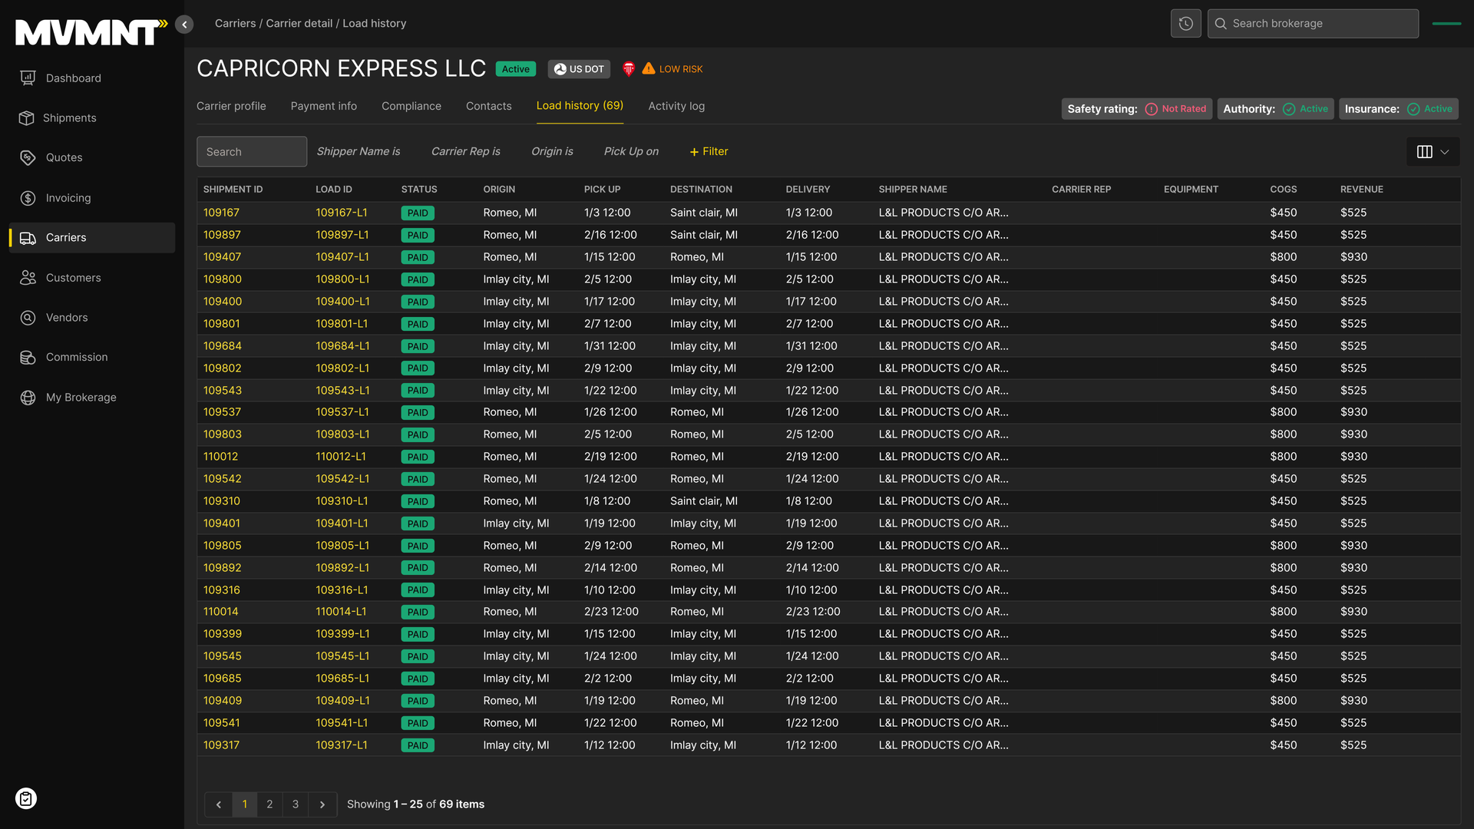The height and width of the screenshot is (829, 1474).
Task: Open the Carrier Rep is filter
Action: point(466,151)
